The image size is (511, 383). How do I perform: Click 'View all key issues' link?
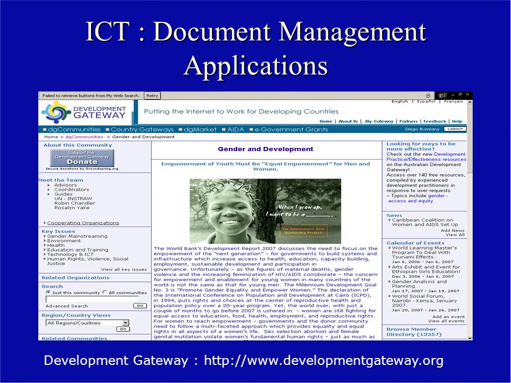pos(124,270)
